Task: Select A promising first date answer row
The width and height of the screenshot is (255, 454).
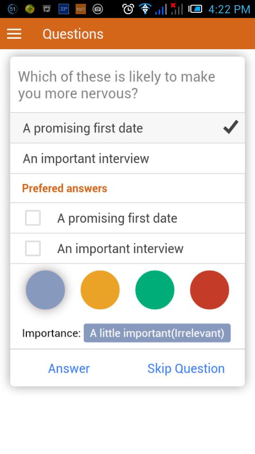Action: pos(127,128)
